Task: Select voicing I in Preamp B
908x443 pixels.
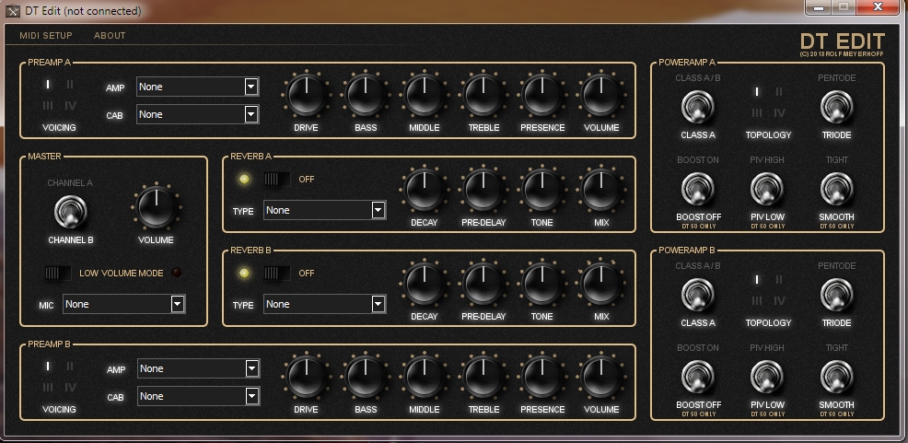Action: [x=48, y=366]
